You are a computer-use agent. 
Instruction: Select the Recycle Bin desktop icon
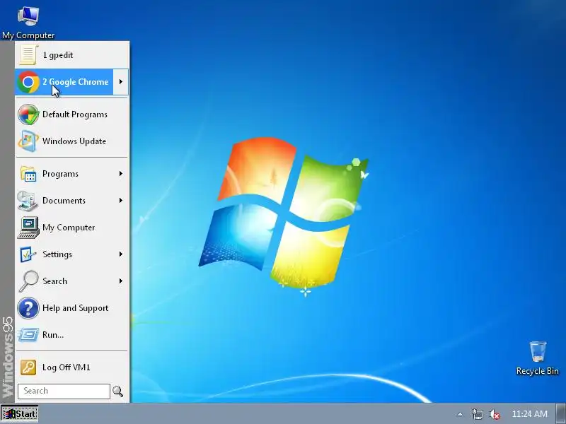538,358
